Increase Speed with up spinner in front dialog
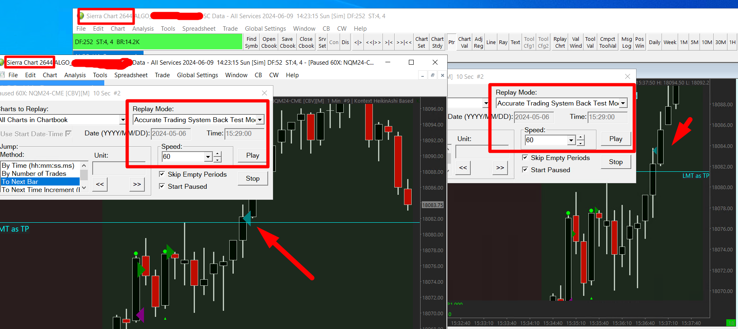 pyautogui.click(x=218, y=154)
